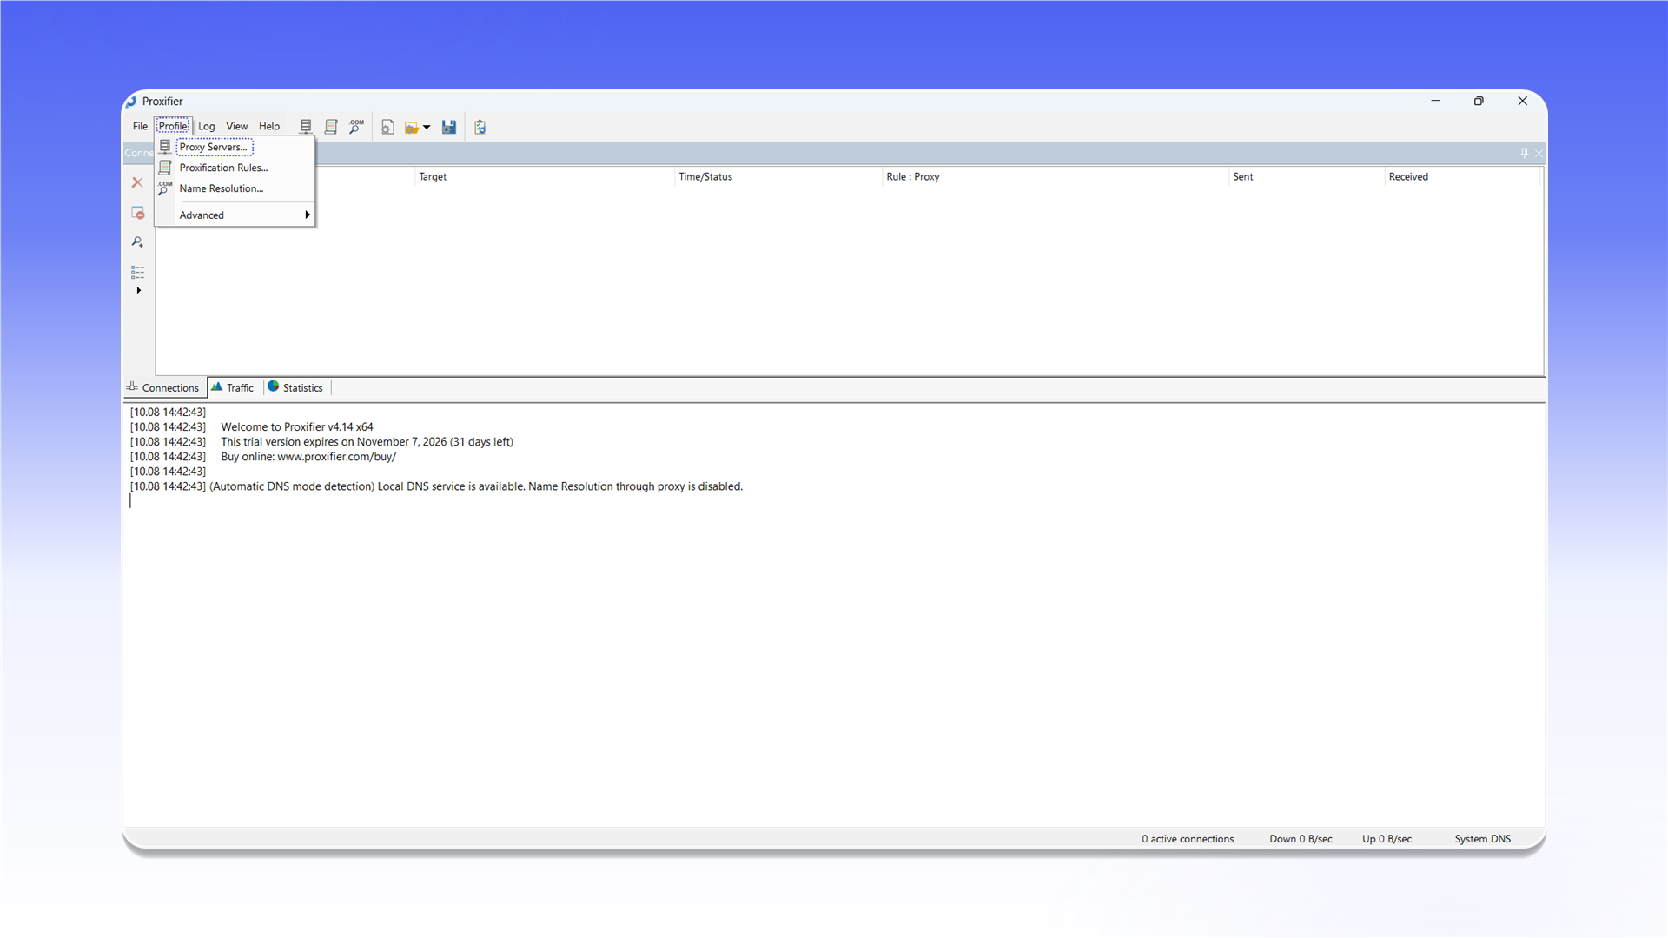Click the red X close-connection icon in the left sidebar
This screenshot has height=938, width=1668.
tap(137, 182)
